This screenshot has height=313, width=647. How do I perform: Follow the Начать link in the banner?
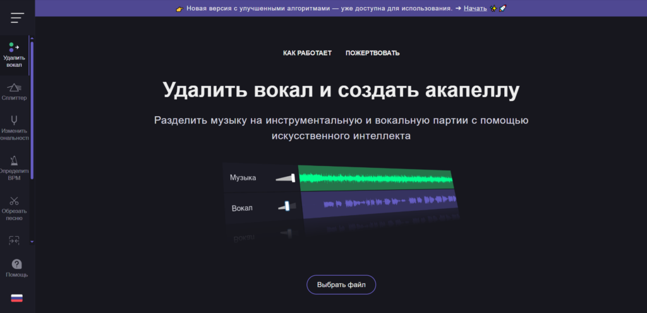point(475,8)
